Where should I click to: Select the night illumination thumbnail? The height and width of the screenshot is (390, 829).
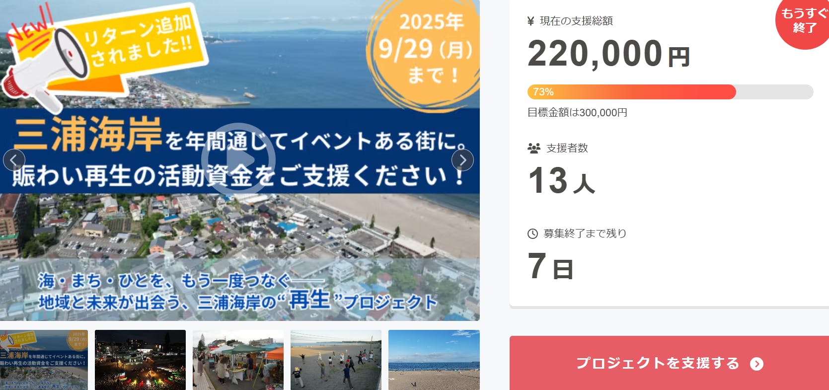pos(140,360)
